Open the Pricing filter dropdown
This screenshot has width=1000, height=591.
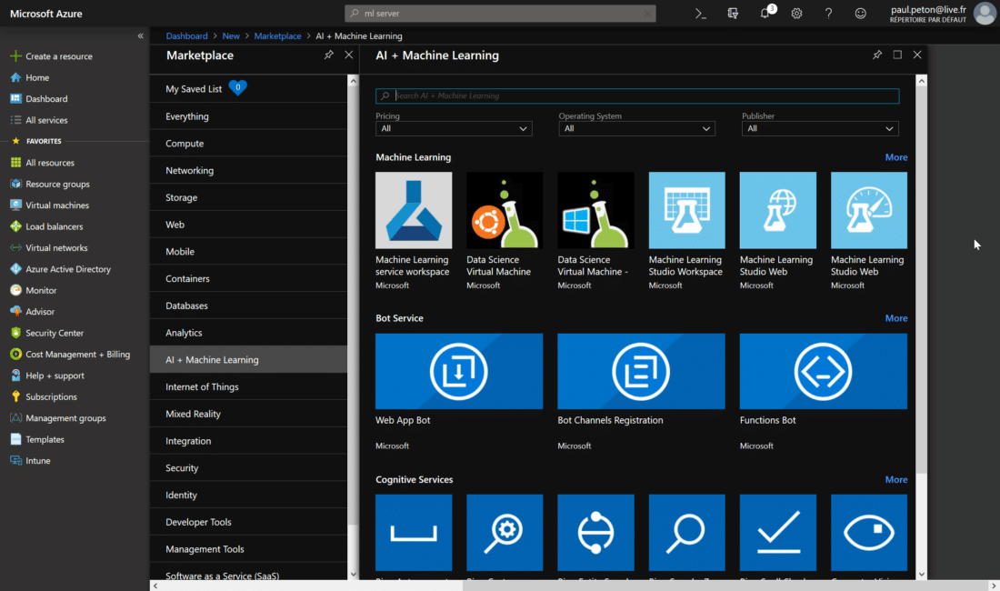pyautogui.click(x=453, y=128)
